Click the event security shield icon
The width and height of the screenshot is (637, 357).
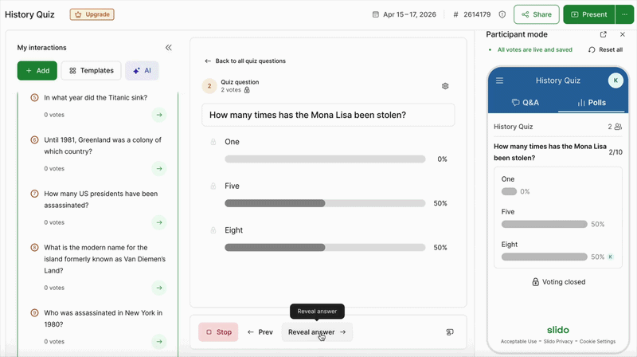(x=502, y=14)
